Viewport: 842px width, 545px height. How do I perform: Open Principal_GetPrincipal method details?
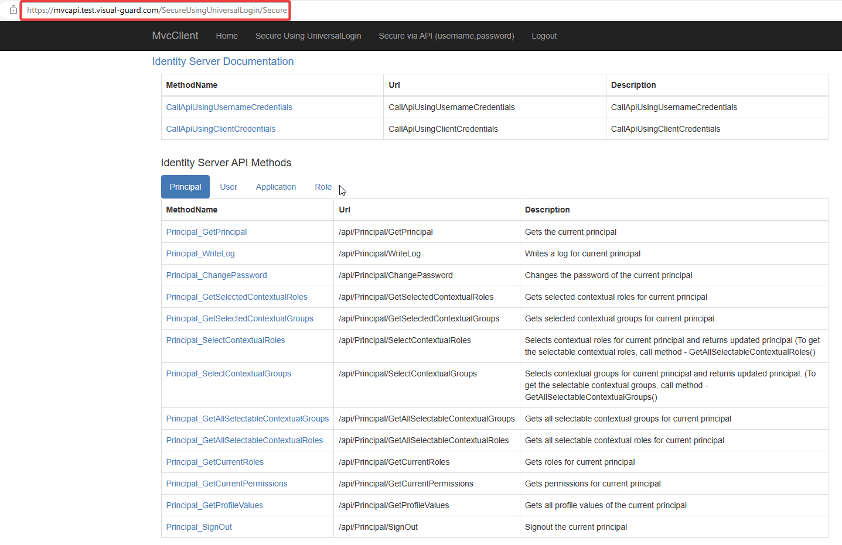pos(206,232)
